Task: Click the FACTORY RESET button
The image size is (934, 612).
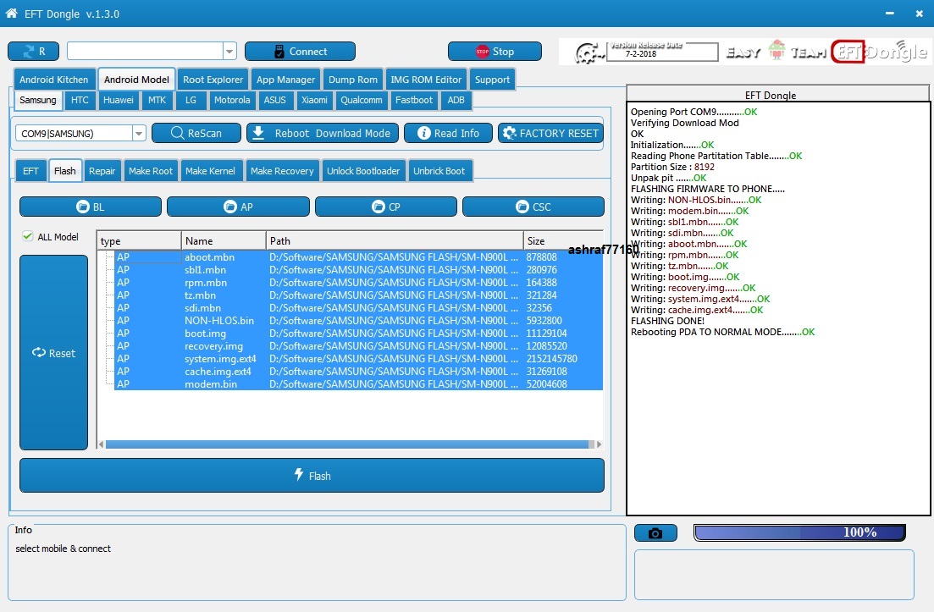Action: [550, 134]
